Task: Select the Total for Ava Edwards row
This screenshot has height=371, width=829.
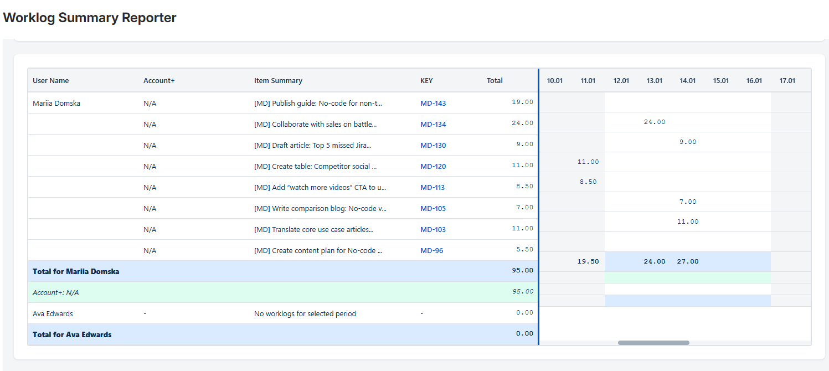Action: click(283, 334)
